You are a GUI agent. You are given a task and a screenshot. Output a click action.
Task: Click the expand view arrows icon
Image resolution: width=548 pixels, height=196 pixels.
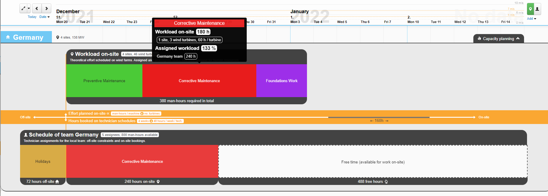point(23,8)
